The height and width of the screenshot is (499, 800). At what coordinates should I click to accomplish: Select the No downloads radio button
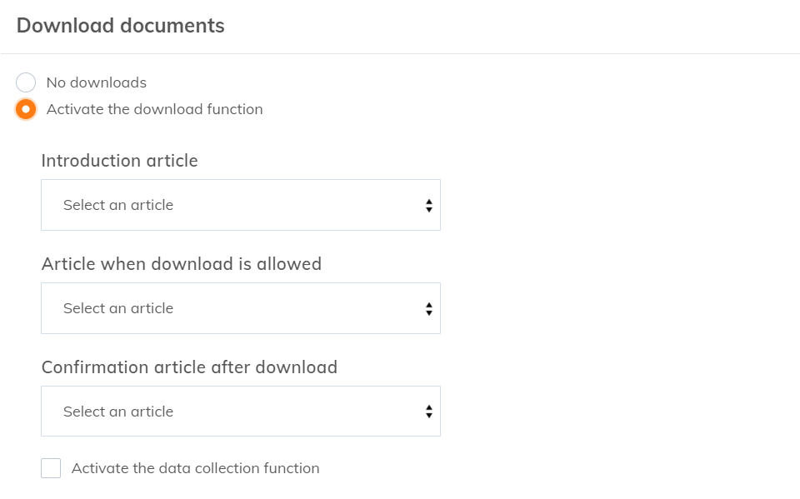pos(26,82)
